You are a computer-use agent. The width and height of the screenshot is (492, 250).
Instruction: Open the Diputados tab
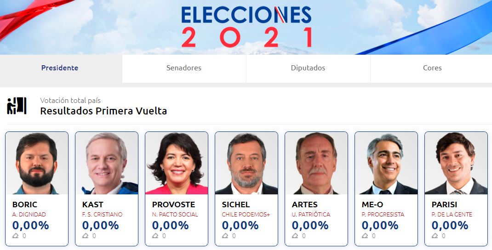(x=308, y=68)
